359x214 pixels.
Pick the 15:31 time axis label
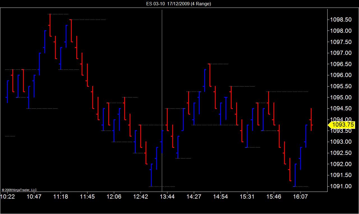click(x=247, y=197)
